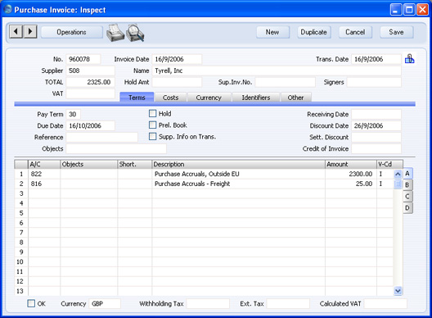This screenshot has height=318, width=432.
Task: Select flip B beside the grid
Action: coord(407,185)
